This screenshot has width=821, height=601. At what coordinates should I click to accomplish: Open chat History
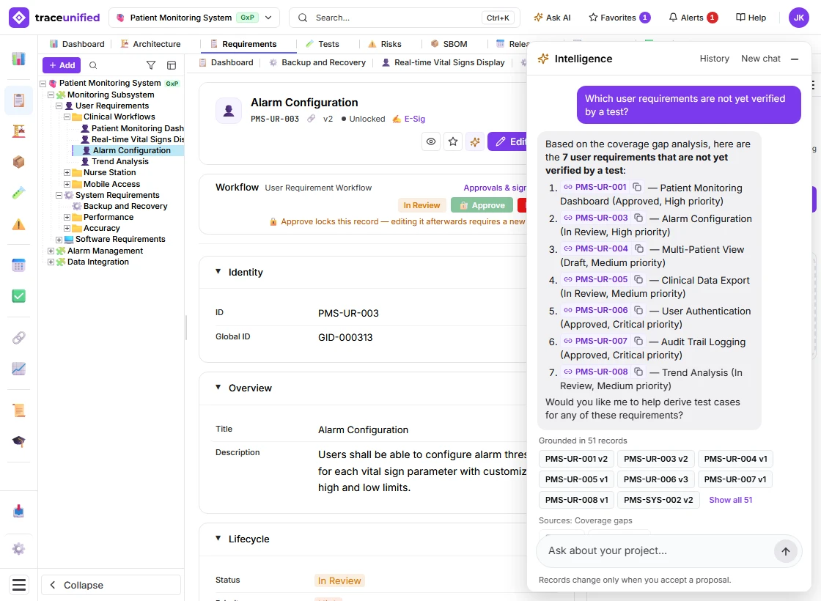(714, 59)
